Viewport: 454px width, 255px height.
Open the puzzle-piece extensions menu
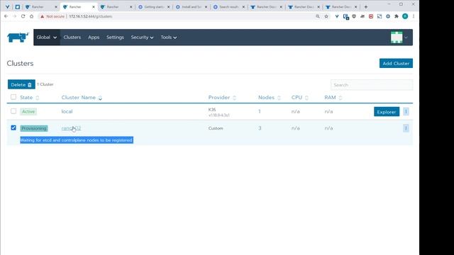coord(397,16)
